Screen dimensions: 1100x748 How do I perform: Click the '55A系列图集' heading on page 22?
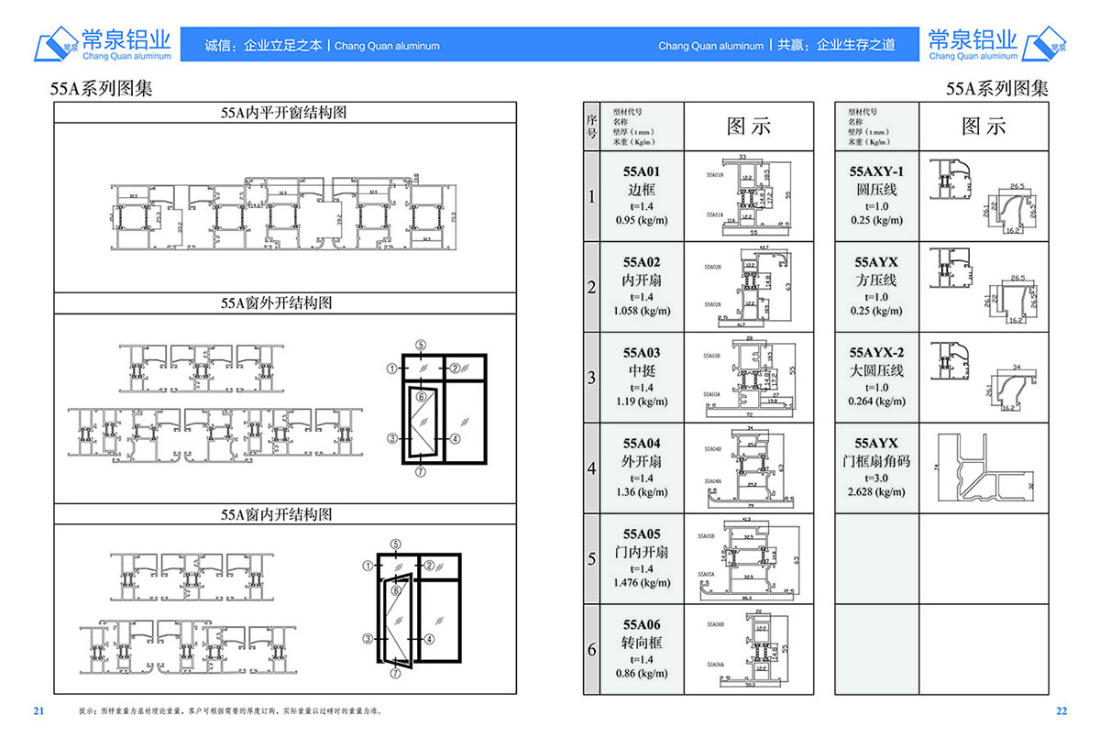point(997,89)
